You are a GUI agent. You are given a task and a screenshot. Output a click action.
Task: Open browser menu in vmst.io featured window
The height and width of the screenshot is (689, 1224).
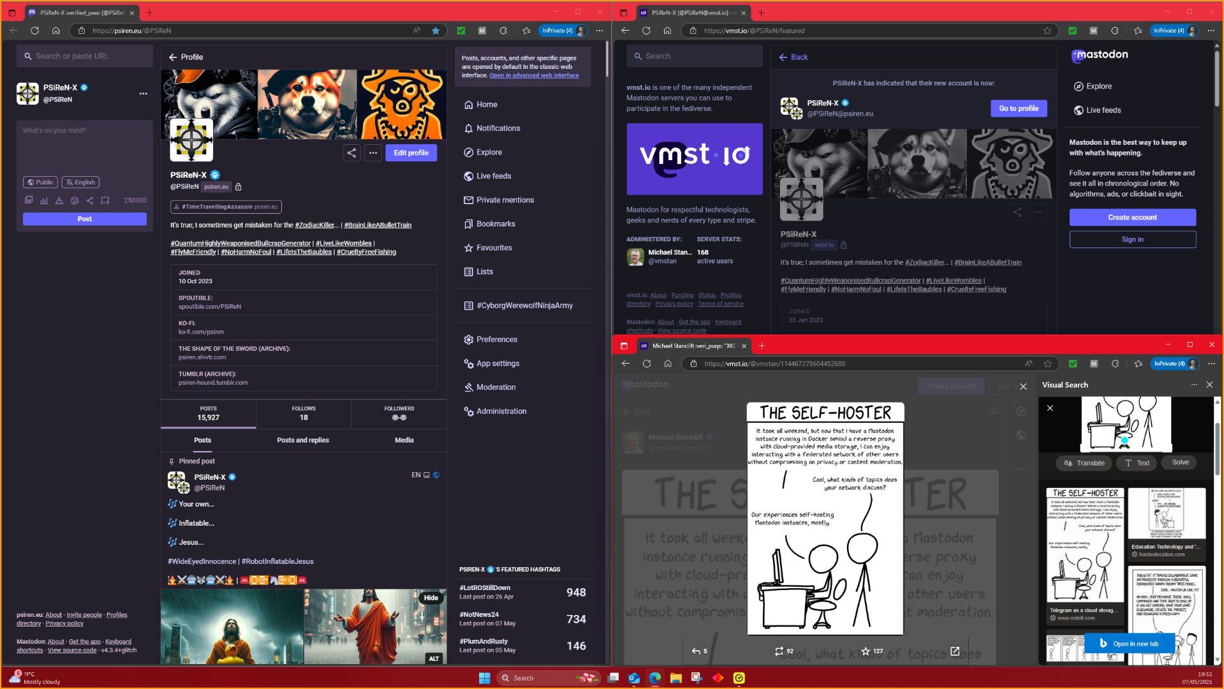tap(1211, 31)
